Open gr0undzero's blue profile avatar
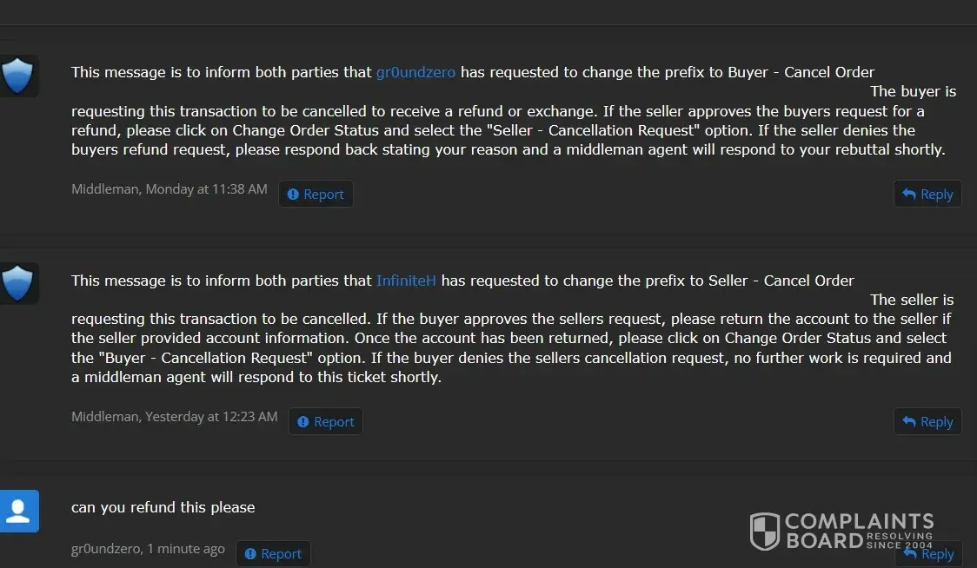This screenshot has height=568, width=977. pyautogui.click(x=18, y=511)
